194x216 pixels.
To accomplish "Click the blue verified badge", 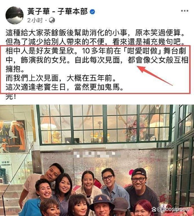I will 92,12.
